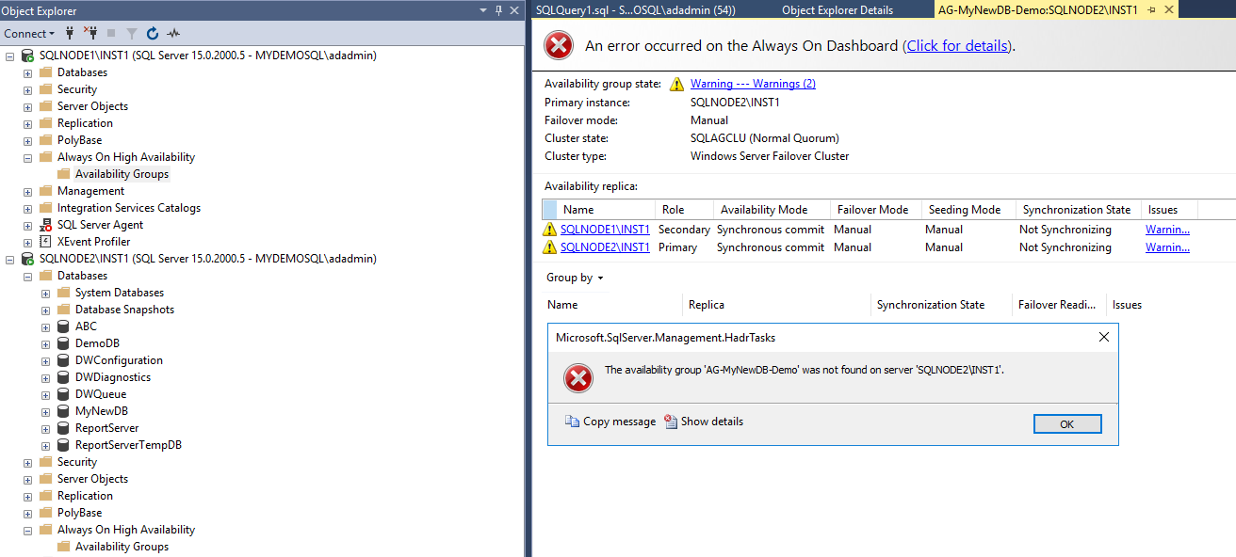
Task: Select the DemoDB database in the tree
Action: (97, 343)
